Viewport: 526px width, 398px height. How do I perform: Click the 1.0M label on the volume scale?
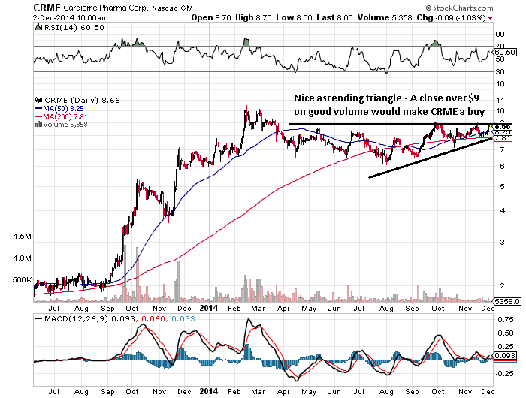22,258
